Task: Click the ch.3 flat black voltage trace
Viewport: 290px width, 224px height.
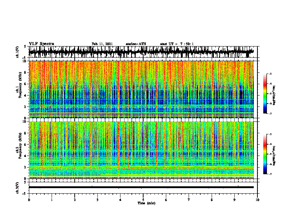Action: [141, 187]
